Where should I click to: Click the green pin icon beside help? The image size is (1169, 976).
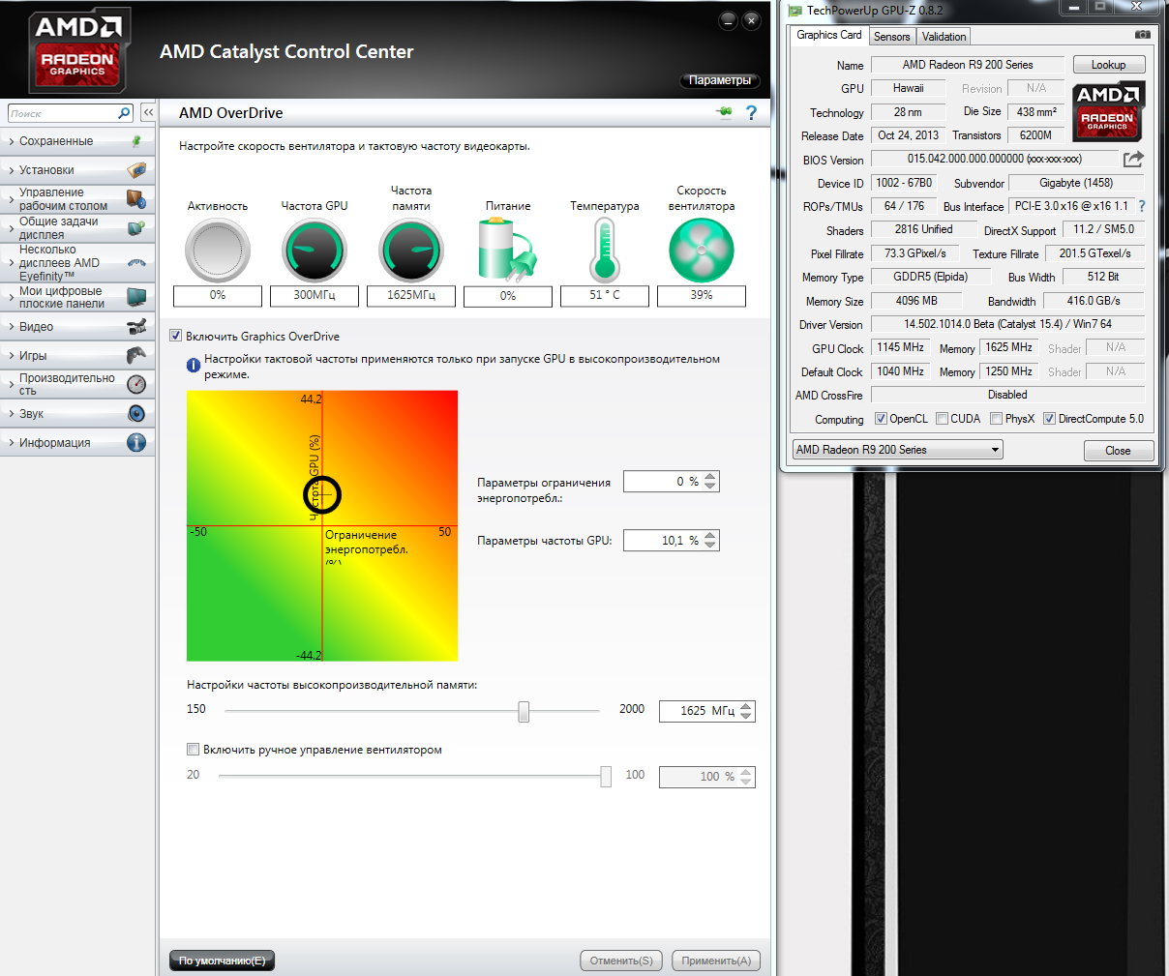pos(724,113)
